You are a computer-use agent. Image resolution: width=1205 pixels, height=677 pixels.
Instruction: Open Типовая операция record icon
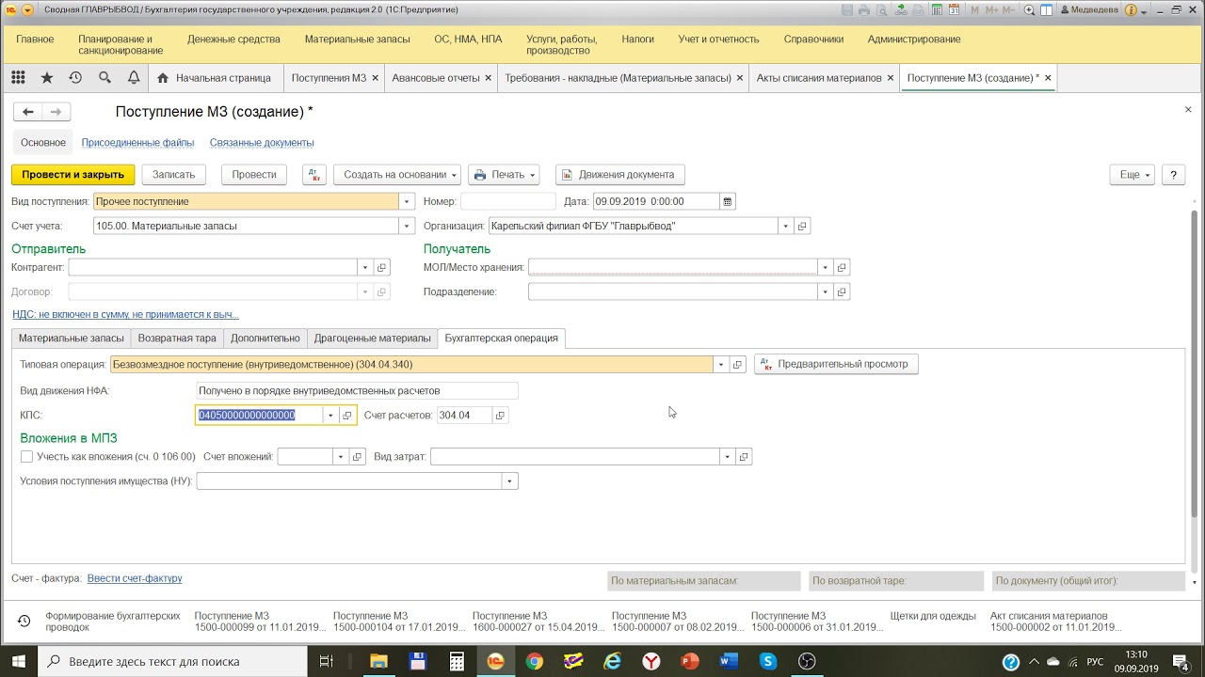coord(738,365)
